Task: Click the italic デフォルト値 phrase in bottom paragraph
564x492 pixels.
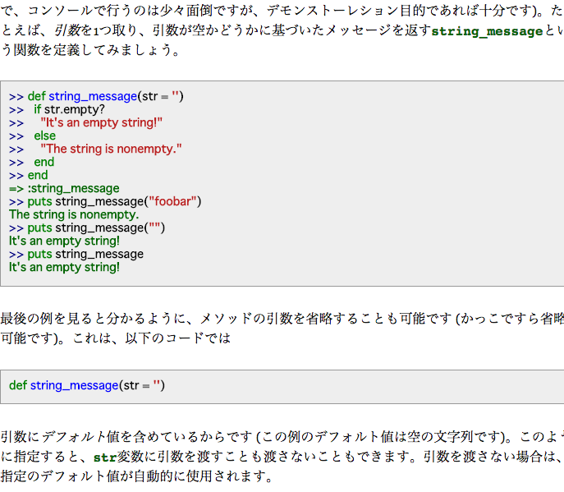Action: [80, 437]
